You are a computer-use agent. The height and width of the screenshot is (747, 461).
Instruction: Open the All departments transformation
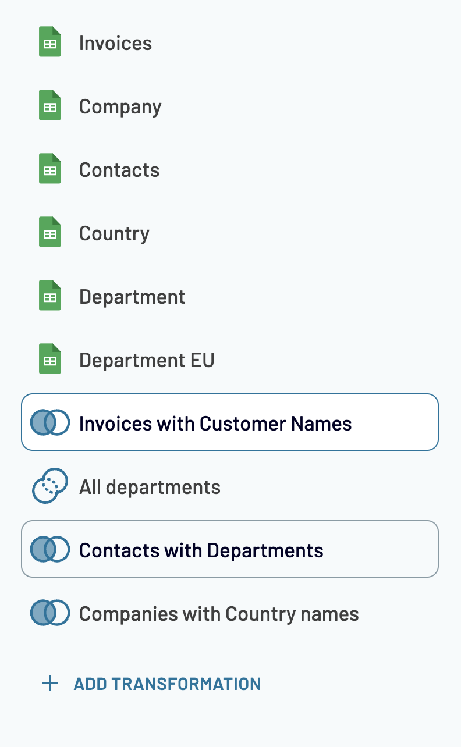(150, 487)
